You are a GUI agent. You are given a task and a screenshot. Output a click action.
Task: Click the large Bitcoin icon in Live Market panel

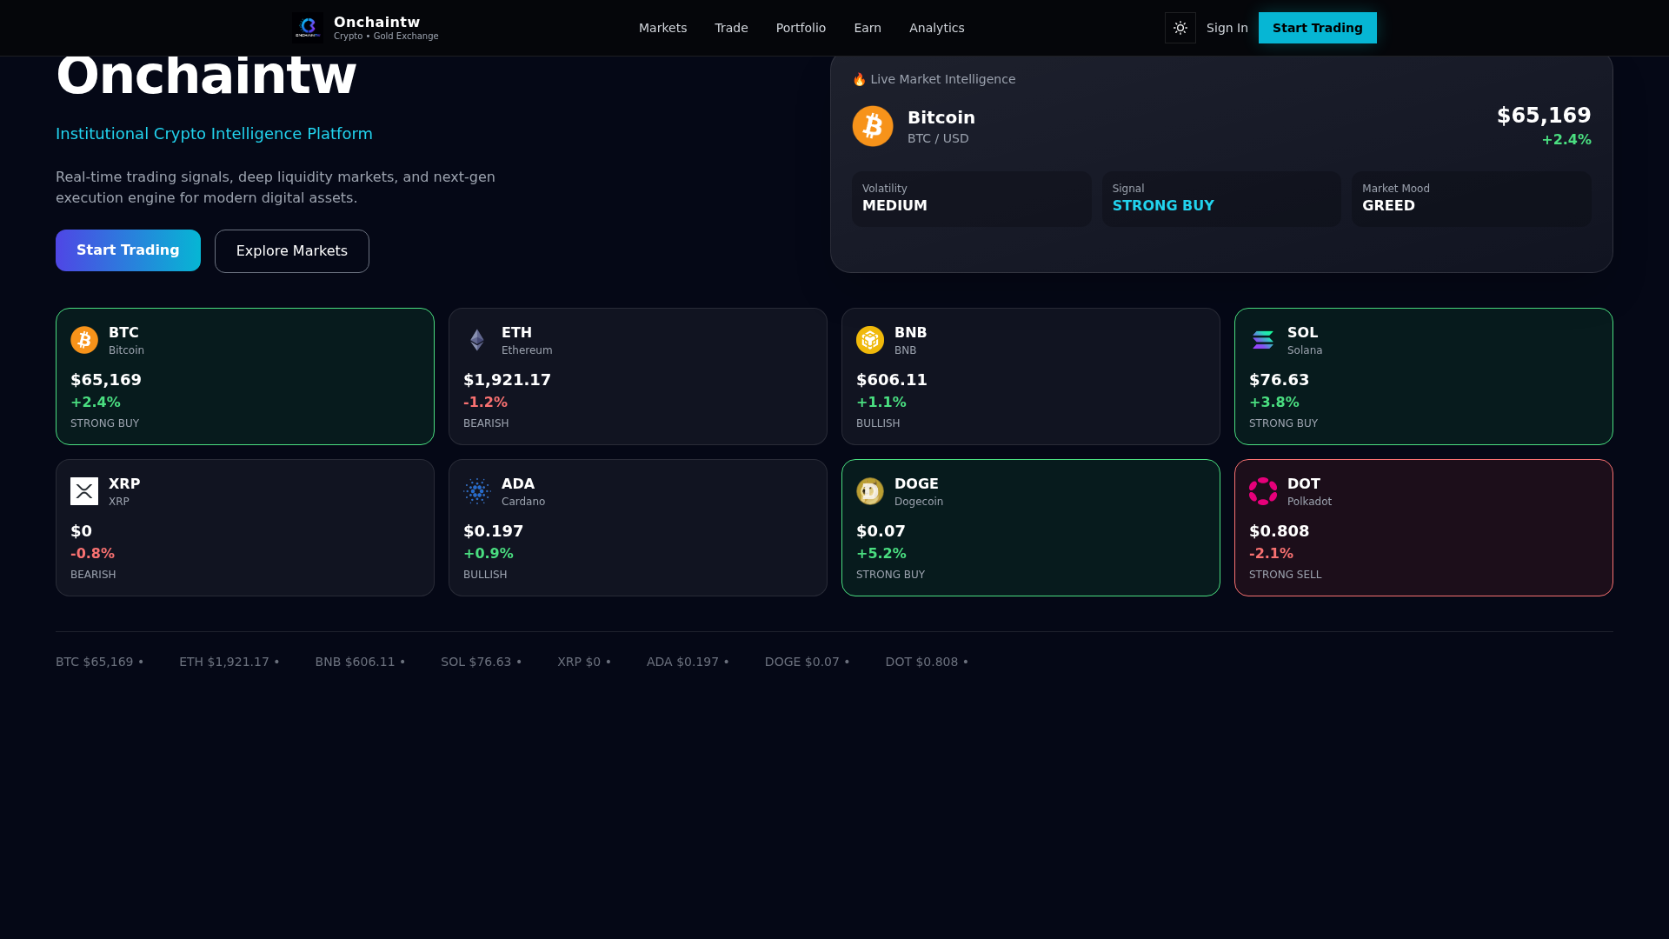pos(872,126)
